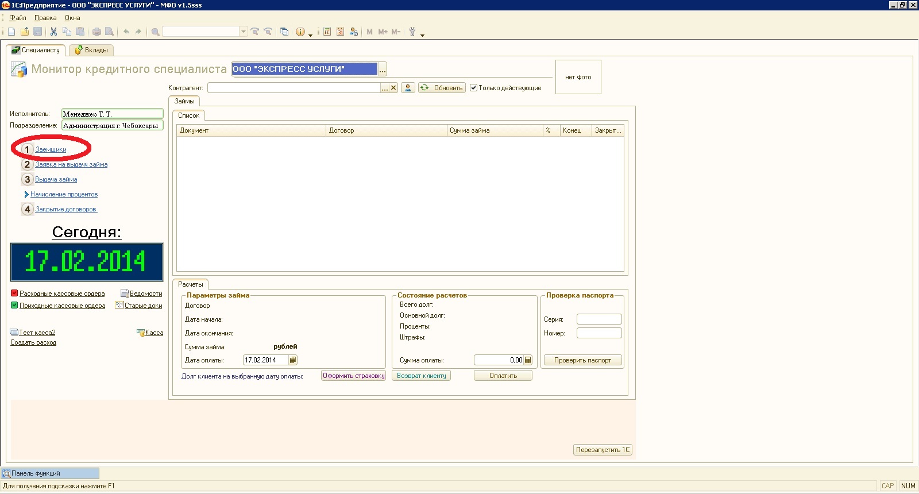Open the Файл menu
The image size is (919, 494).
18,18
